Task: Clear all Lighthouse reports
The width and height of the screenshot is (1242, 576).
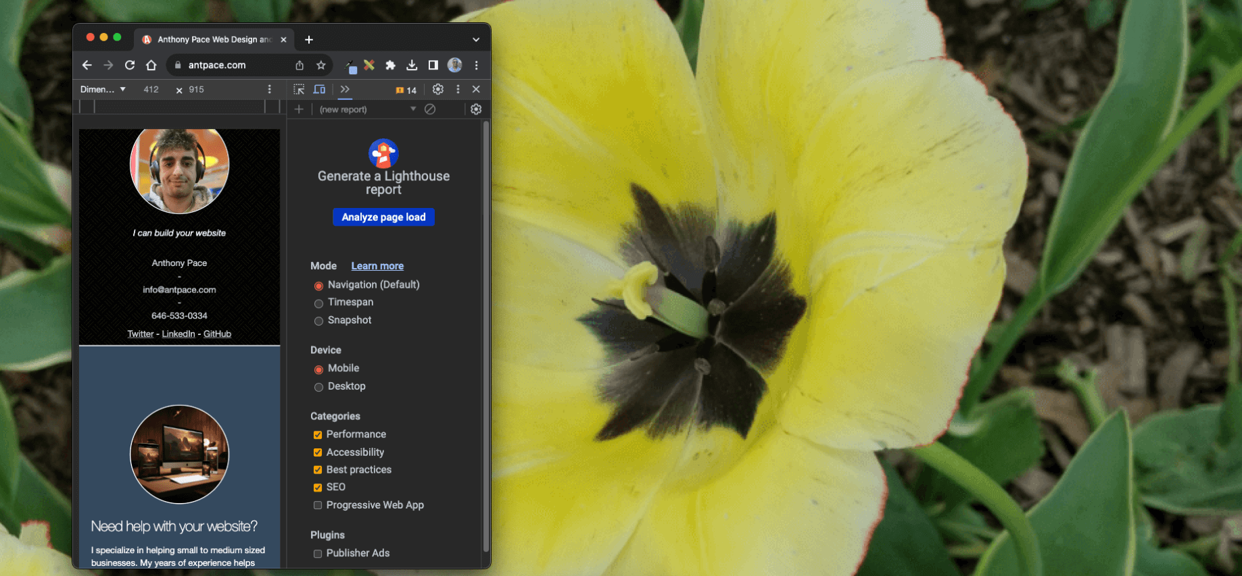Action: (430, 109)
